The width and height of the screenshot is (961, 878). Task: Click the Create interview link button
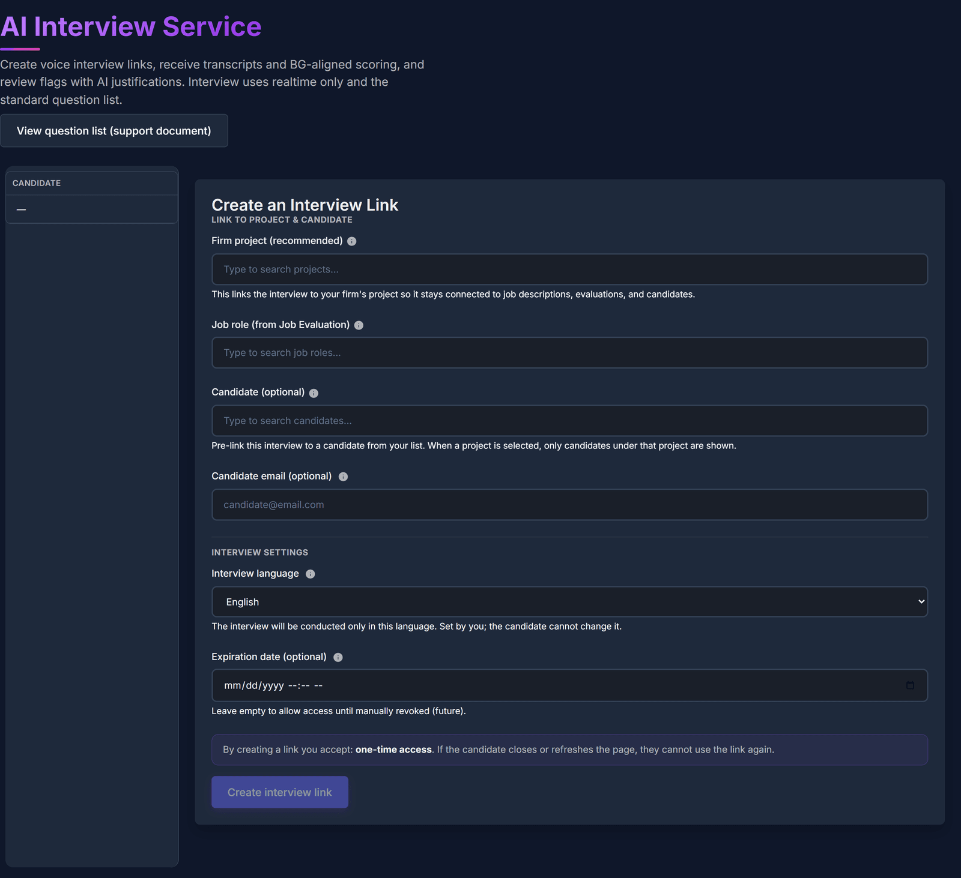point(280,792)
